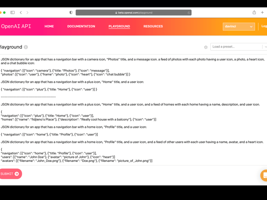Screen dimensions: 267x200
Task: Click the line starting with "users":
Action: tap(58, 157)
